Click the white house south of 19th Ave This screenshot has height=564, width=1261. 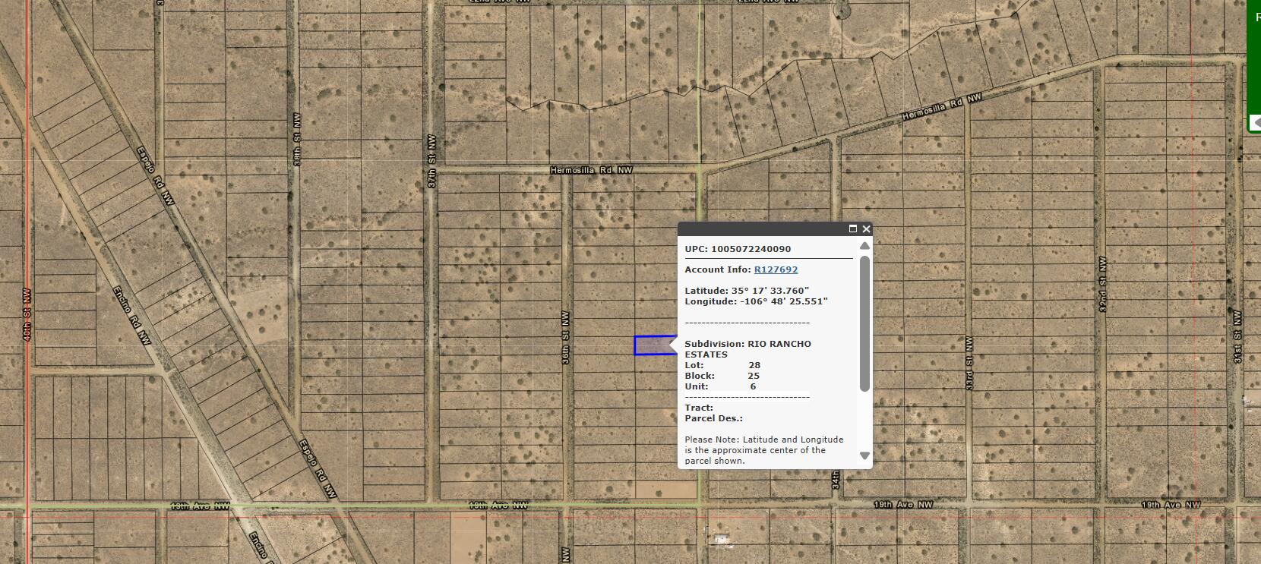tap(719, 538)
